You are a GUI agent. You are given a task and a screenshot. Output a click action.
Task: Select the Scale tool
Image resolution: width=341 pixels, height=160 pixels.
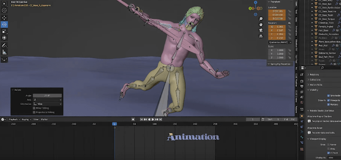coord(4,31)
